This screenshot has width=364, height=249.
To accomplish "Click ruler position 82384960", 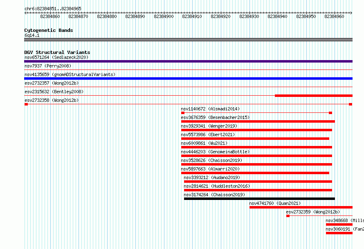I will [334, 16].
